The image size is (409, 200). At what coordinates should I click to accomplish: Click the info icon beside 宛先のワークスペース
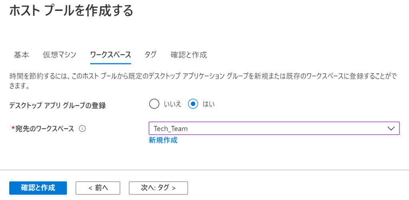click(x=82, y=128)
